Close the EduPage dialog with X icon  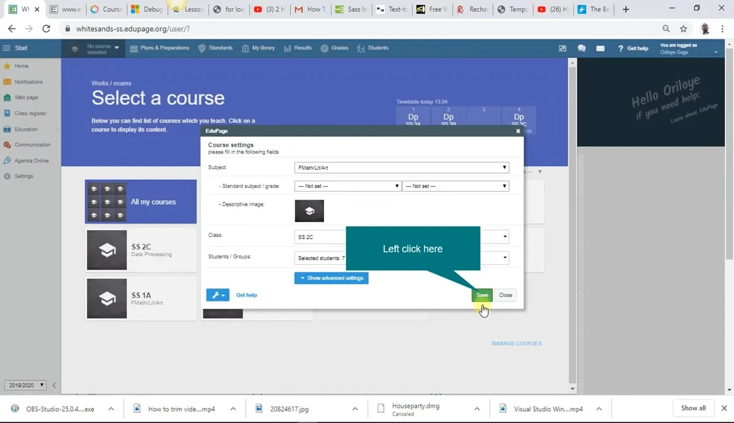pyautogui.click(x=518, y=131)
